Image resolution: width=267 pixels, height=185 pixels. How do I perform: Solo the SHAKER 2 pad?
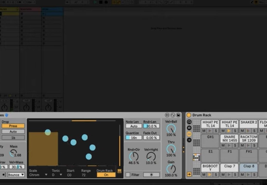pyautogui.click(x=254, y=131)
